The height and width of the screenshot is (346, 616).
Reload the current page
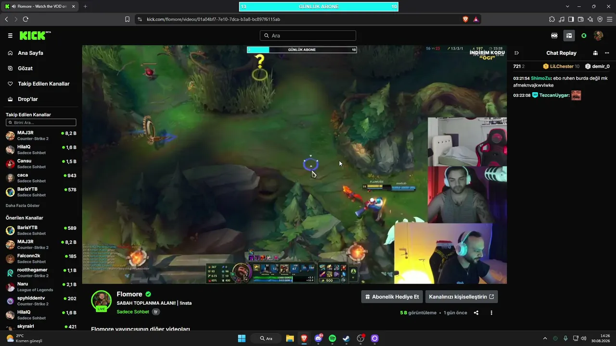pyautogui.click(x=26, y=19)
